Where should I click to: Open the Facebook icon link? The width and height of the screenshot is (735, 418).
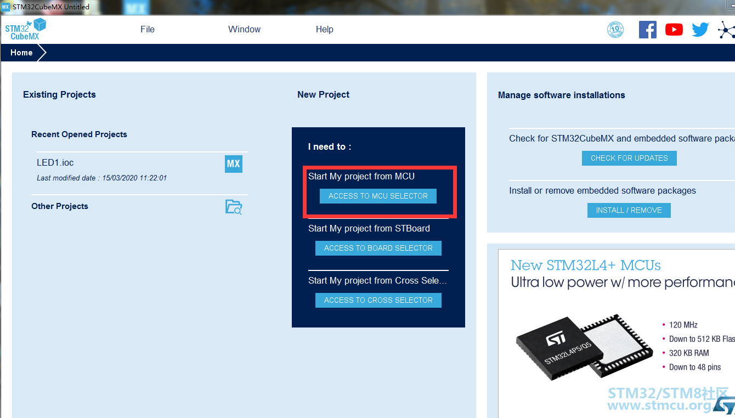tap(648, 30)
